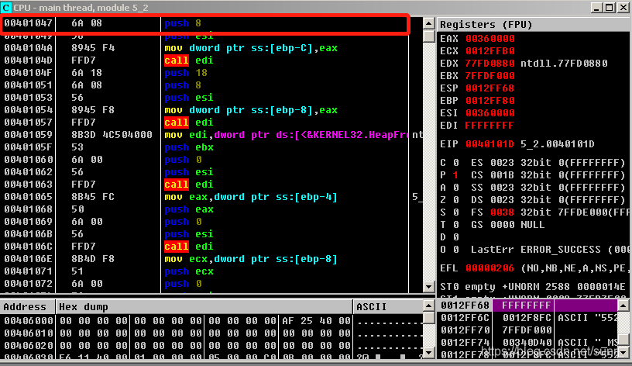Select EFL value 00000206
The image size is (632, 366).
click(489, 268)
